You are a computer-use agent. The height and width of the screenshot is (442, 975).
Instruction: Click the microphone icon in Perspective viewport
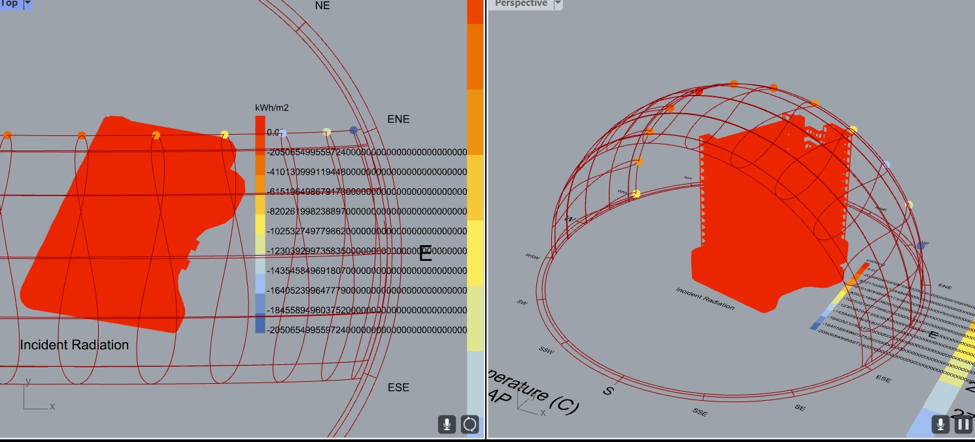tap(940, 424)
